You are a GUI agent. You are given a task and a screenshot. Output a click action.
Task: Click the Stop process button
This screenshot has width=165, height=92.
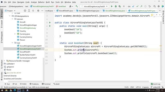tap(124, 6)
